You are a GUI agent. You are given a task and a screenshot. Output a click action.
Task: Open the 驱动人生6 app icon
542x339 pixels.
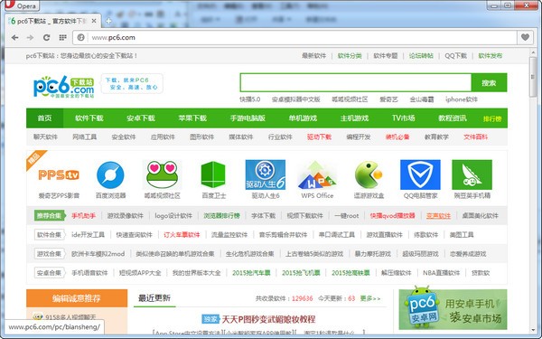pyautogui.click(x=265, y=175)
